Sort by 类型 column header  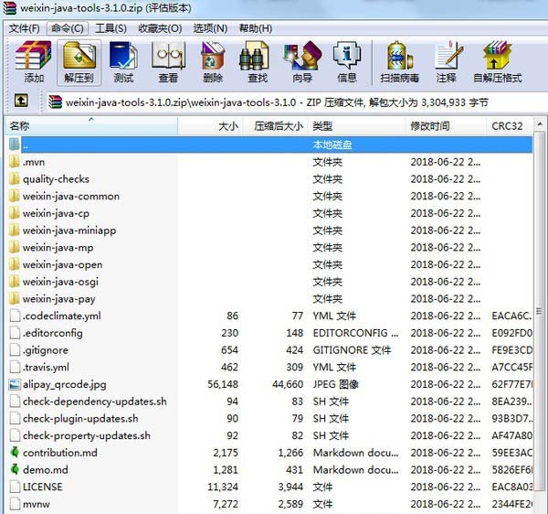coord(357,126)
